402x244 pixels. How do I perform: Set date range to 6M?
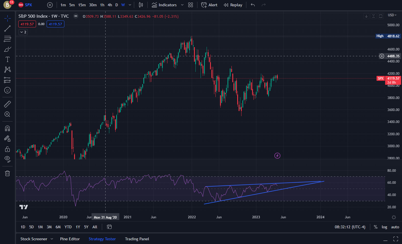coord(58,227)
